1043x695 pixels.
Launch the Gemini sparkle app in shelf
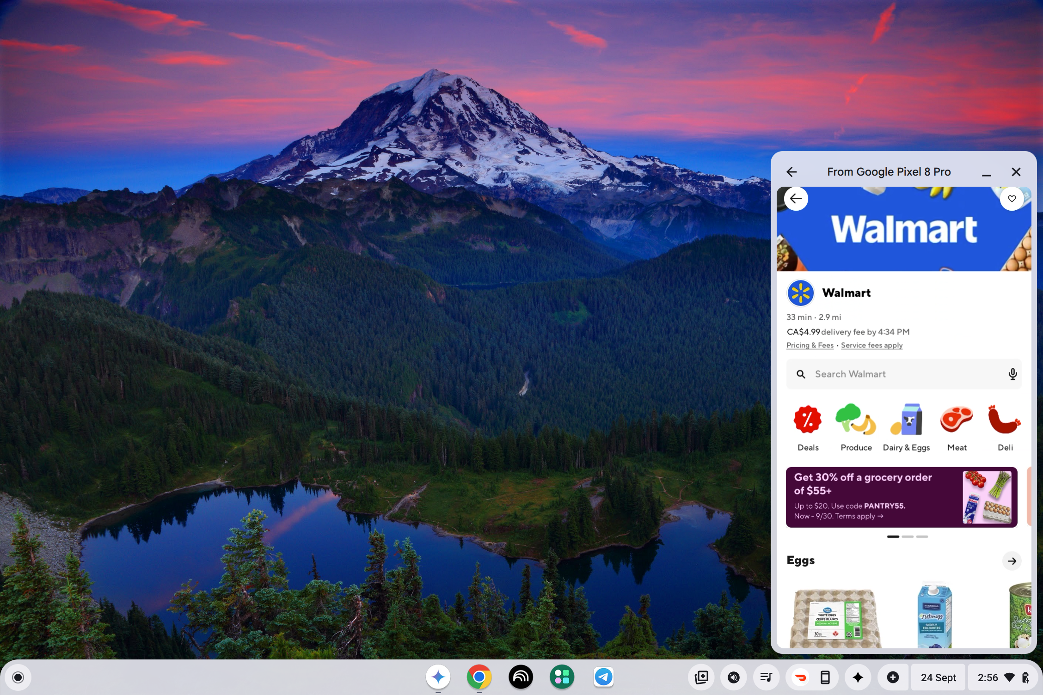(x=438, y=677)
